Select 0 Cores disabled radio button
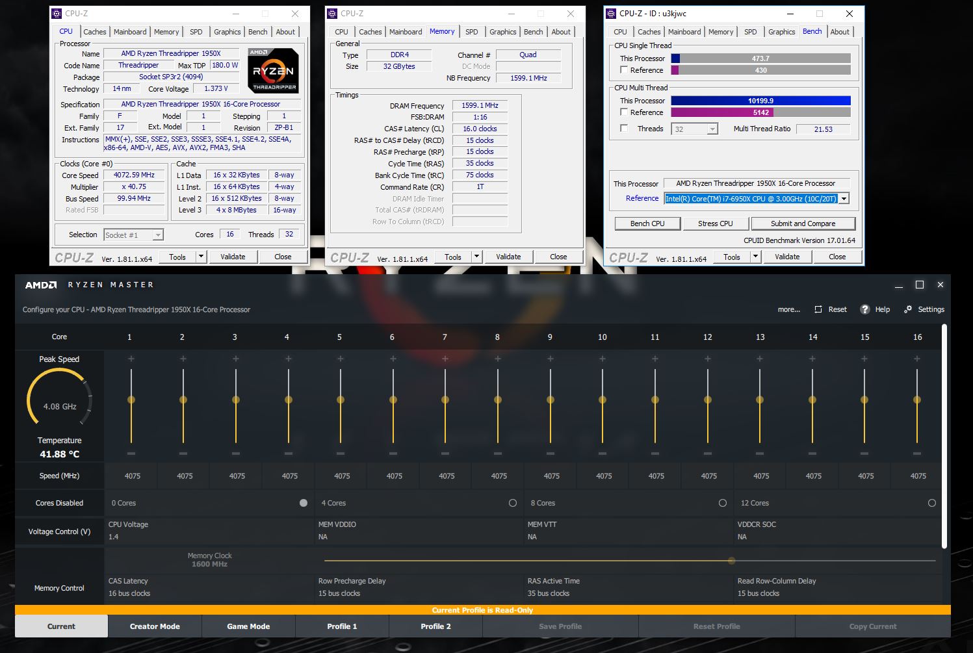 pyautogui.click(x=304, y=503)
